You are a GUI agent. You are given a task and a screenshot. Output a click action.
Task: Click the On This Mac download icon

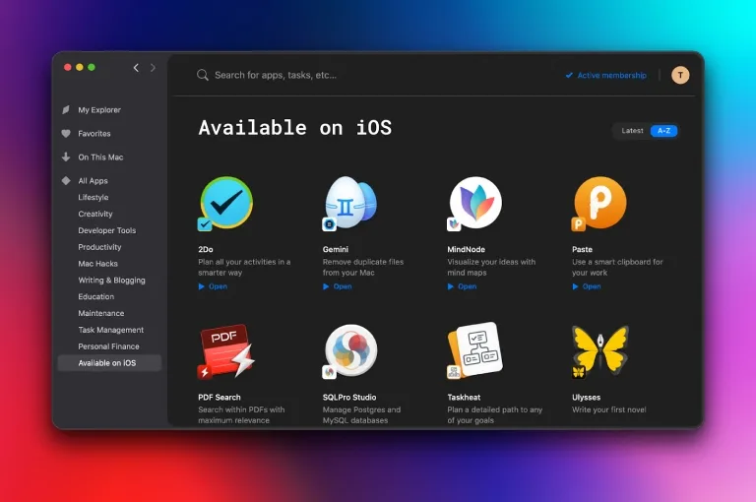point(66,157)
